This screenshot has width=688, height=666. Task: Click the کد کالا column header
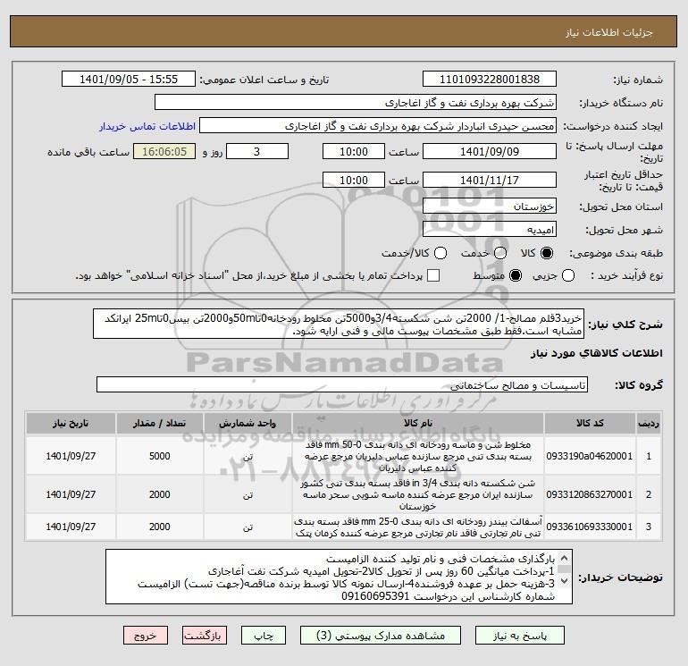tap(590, 423)
